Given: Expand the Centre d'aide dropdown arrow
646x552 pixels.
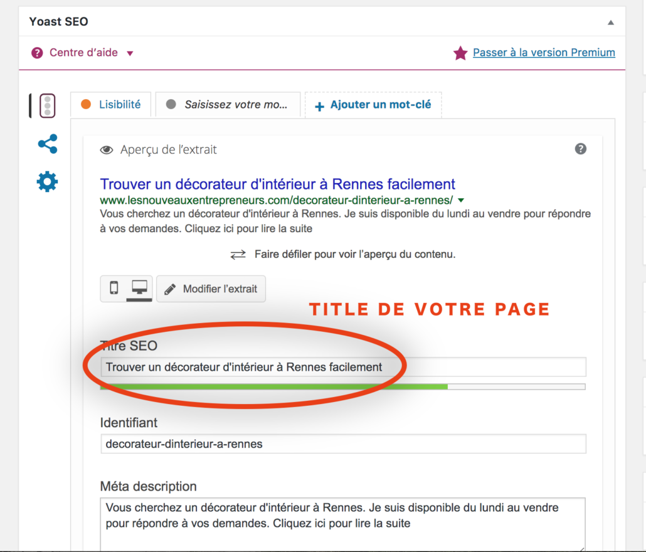Looking at the screenshot, I should coord(130,53).
